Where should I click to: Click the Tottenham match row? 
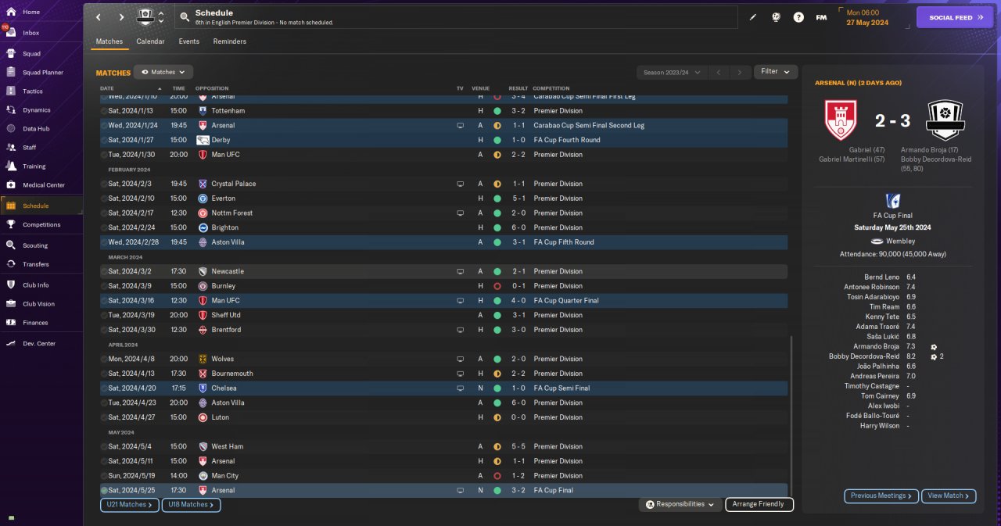point(443,111)
